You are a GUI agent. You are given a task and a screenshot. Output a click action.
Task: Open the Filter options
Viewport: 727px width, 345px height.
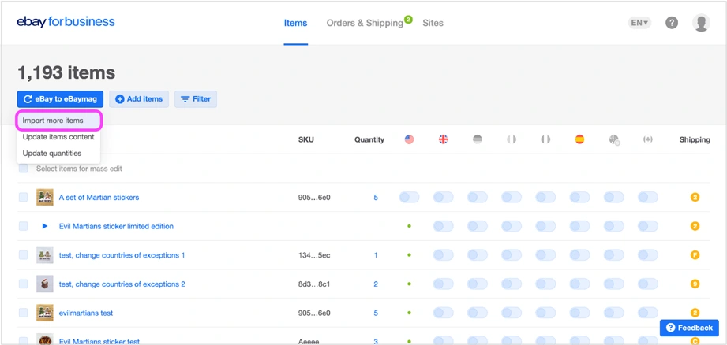[196, 99]
